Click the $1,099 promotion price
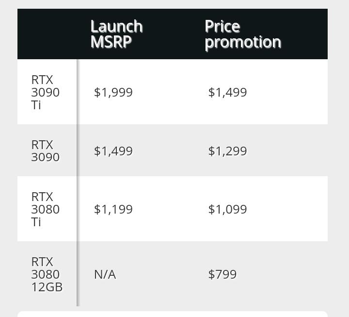 point(227,209)
